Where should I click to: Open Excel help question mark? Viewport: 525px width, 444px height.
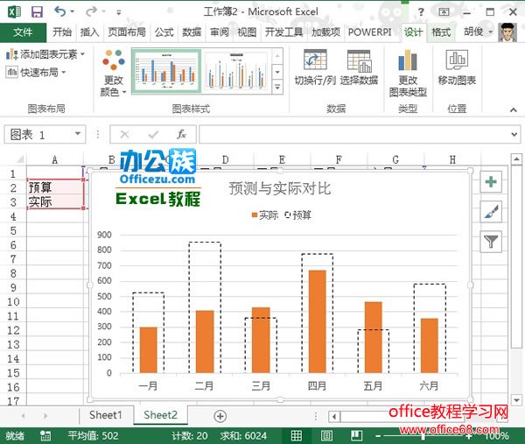421,12
